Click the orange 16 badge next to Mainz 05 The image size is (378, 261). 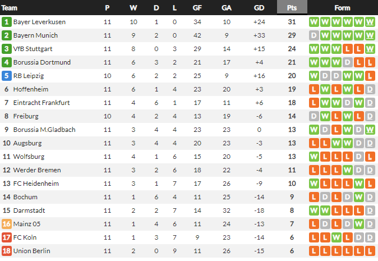click(x=7, y=224)
